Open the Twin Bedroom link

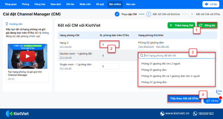point(146,46)
